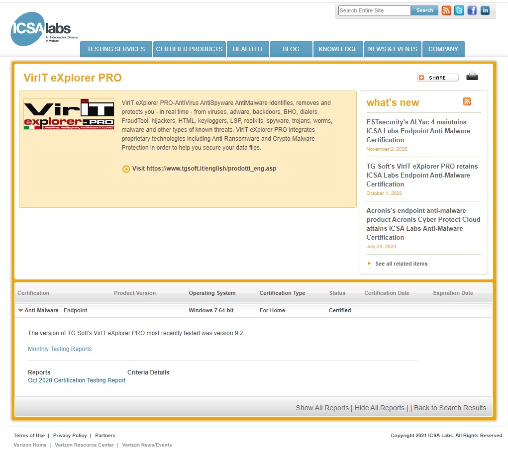Image resolution: width=508 pixels, height=455 pixels.
Task: Click the October 1, 2020 date
Action: tap(384, 193)
